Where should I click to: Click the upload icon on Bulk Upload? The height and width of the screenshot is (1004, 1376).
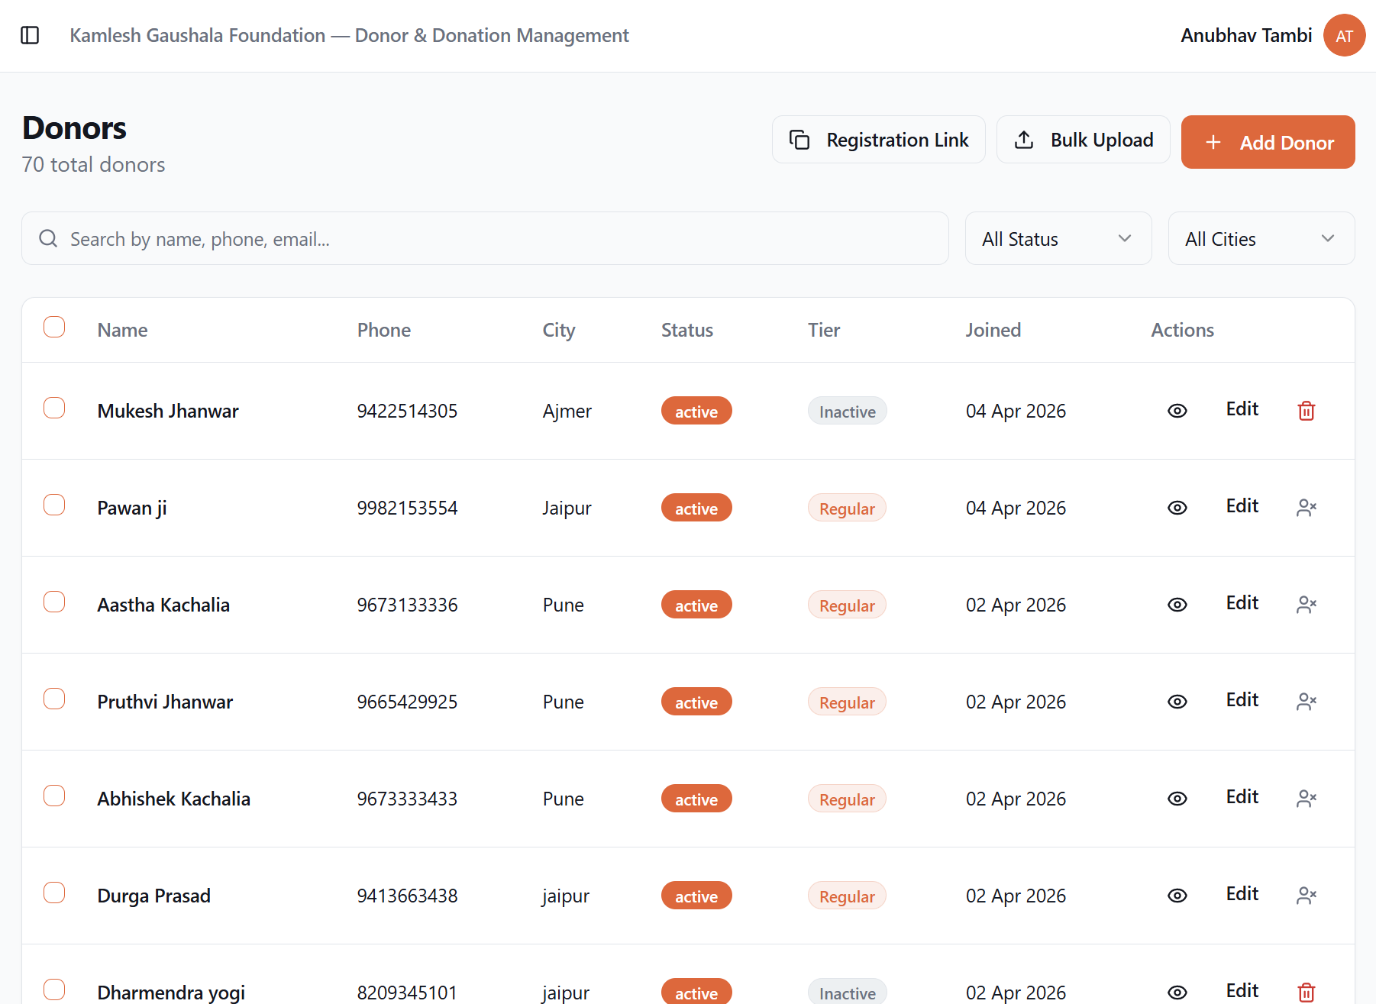(x=1024, y=139)
